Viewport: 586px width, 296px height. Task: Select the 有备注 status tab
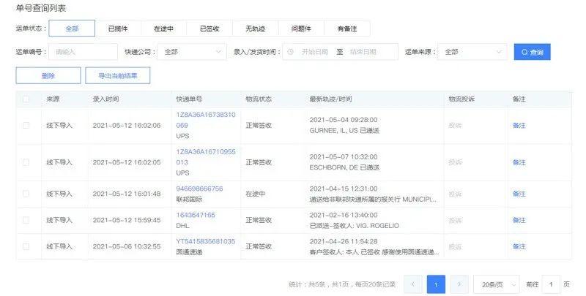(x=347, y=29)
